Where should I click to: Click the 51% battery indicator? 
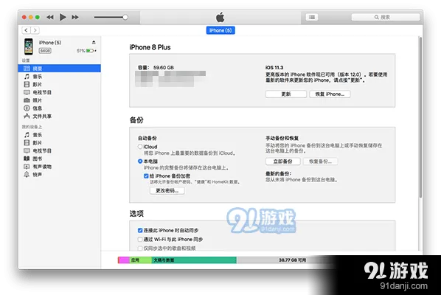pos(86,51)
